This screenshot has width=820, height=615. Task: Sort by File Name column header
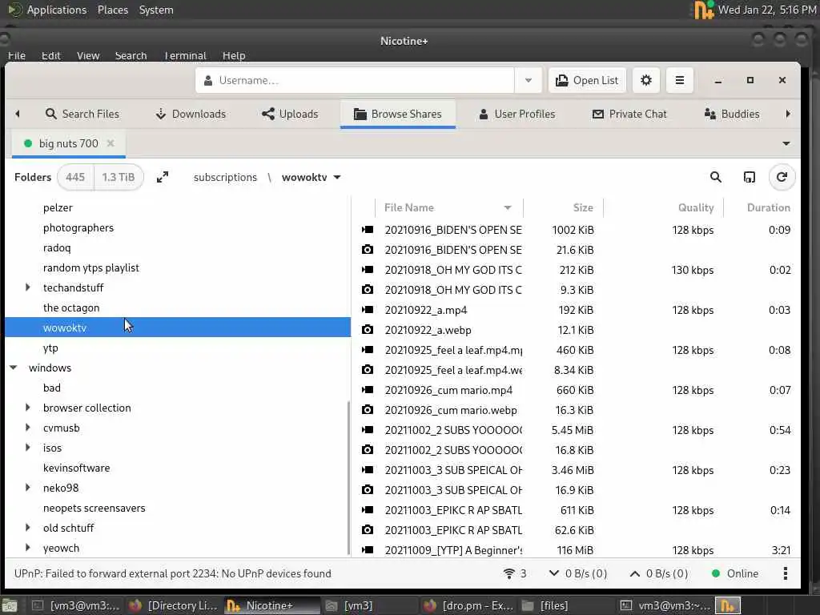(x=448, y=207)
